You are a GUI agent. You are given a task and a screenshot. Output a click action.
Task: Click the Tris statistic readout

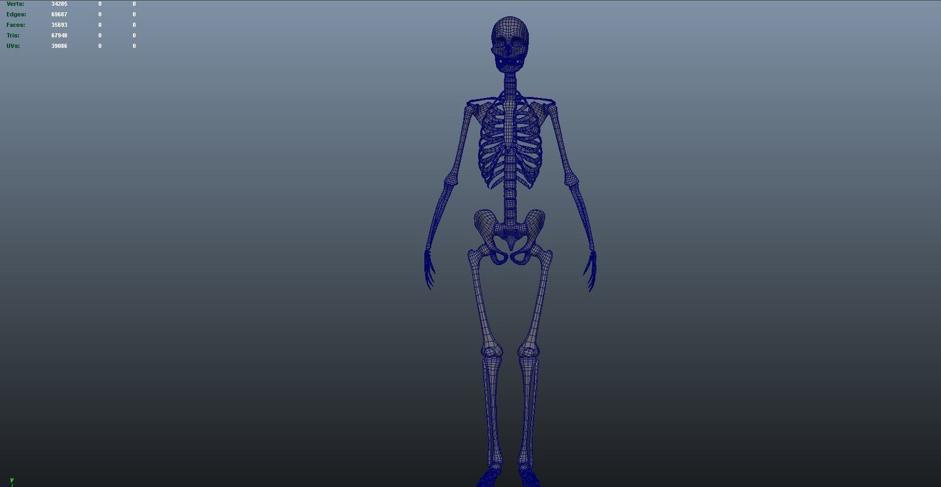pyautogui.click(x=58, y=35)
